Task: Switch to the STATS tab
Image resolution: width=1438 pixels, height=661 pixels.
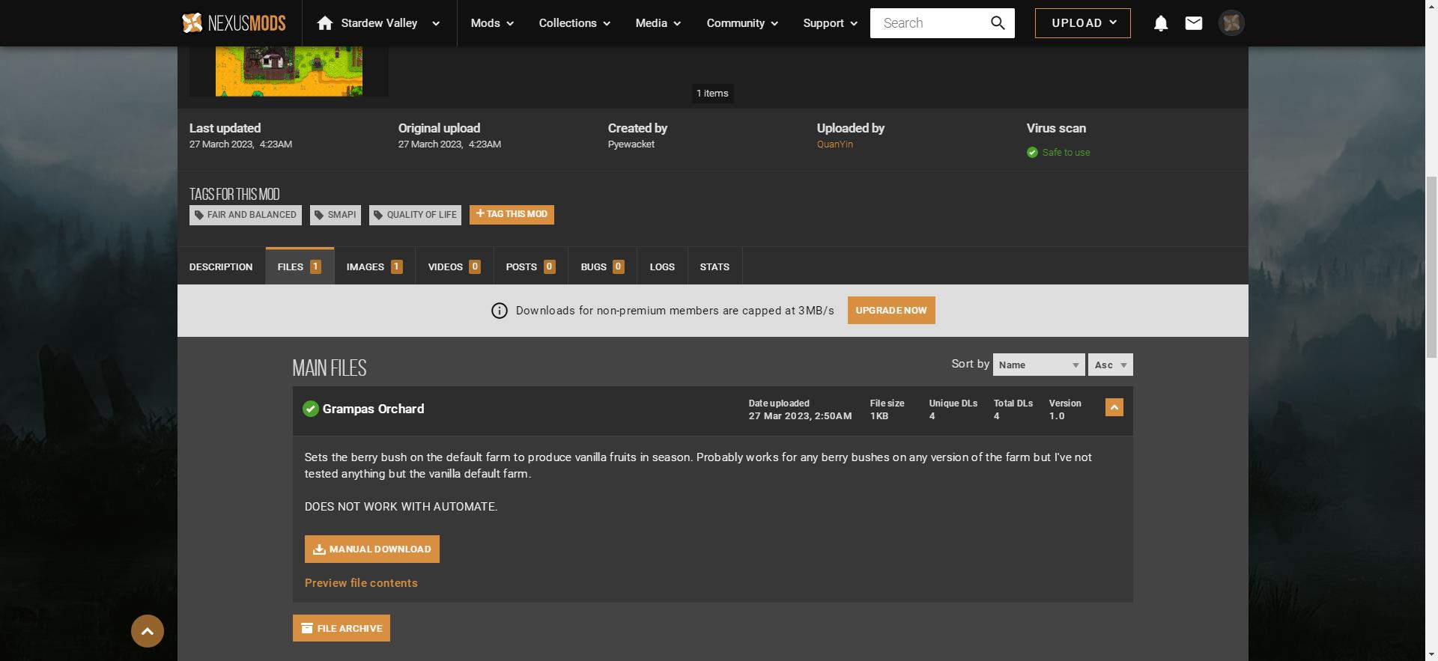Action: (715, 266)
